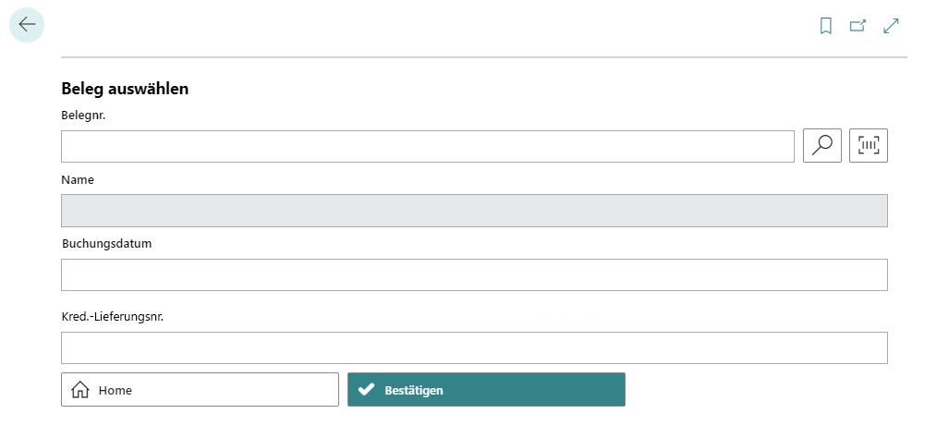Start the barcode scanner button
Image resolution: width=937 pixels, height=438 pixels.
[x=869, y=145]
